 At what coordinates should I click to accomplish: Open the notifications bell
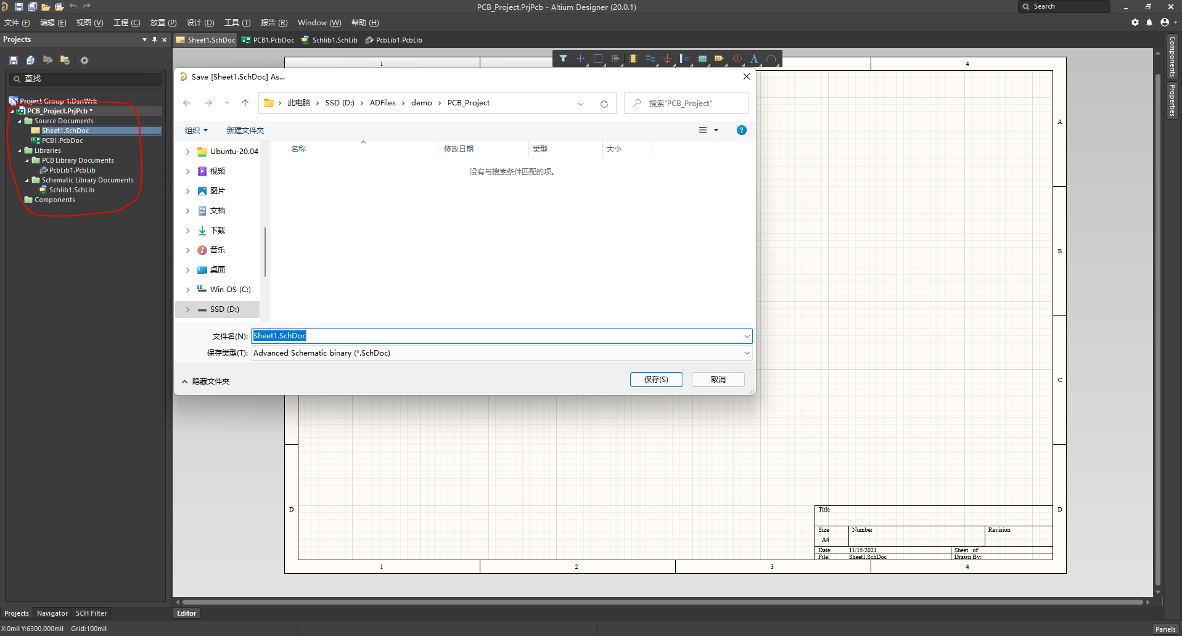coord(1149,22)
